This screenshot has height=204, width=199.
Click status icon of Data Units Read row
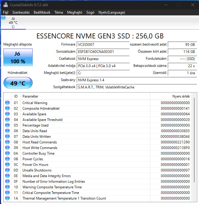(x=7, y=131)
